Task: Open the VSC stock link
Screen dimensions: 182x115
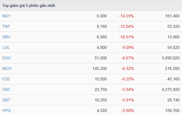Action: click(x=7, y=90)
